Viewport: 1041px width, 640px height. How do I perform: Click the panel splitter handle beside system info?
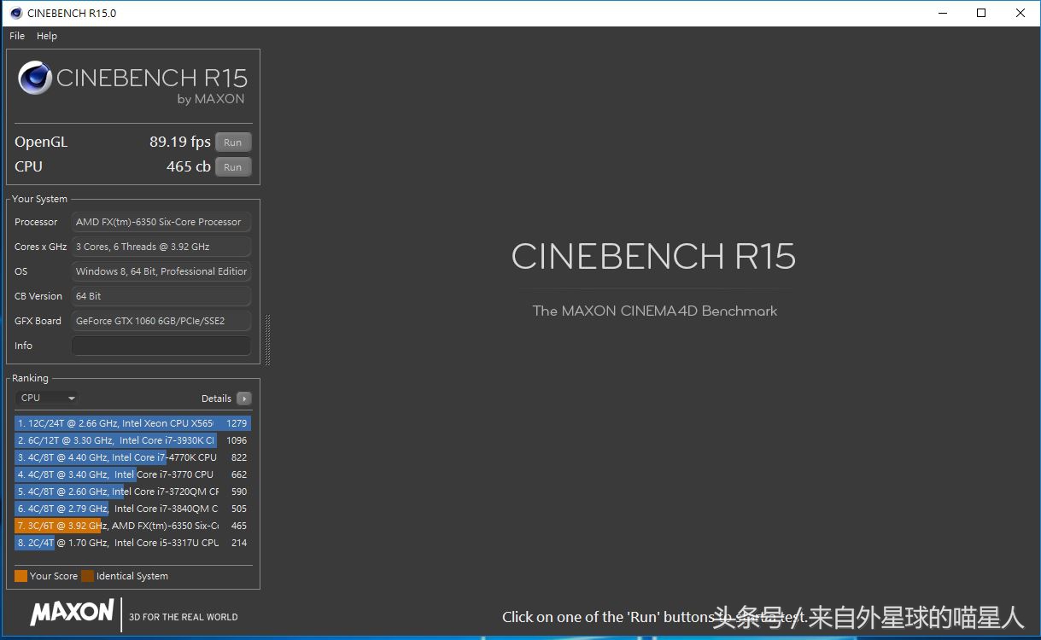267,340
